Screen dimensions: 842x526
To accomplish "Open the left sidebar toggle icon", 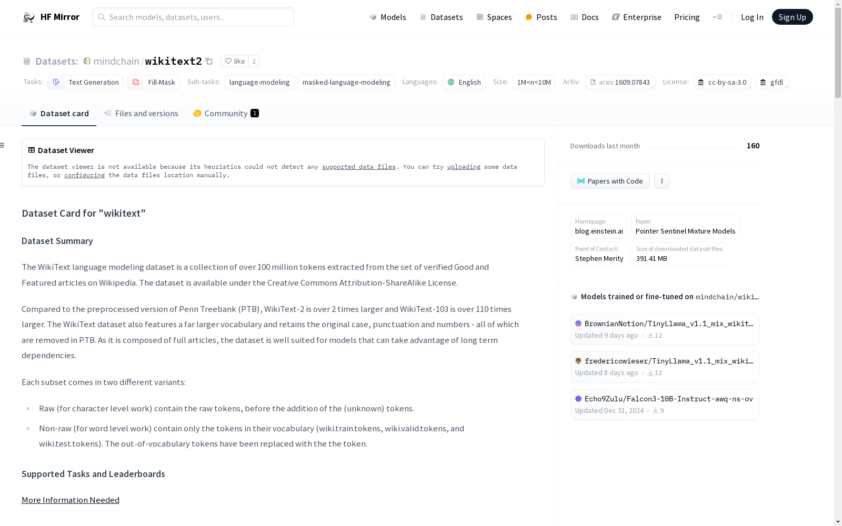I will [3, 145].
